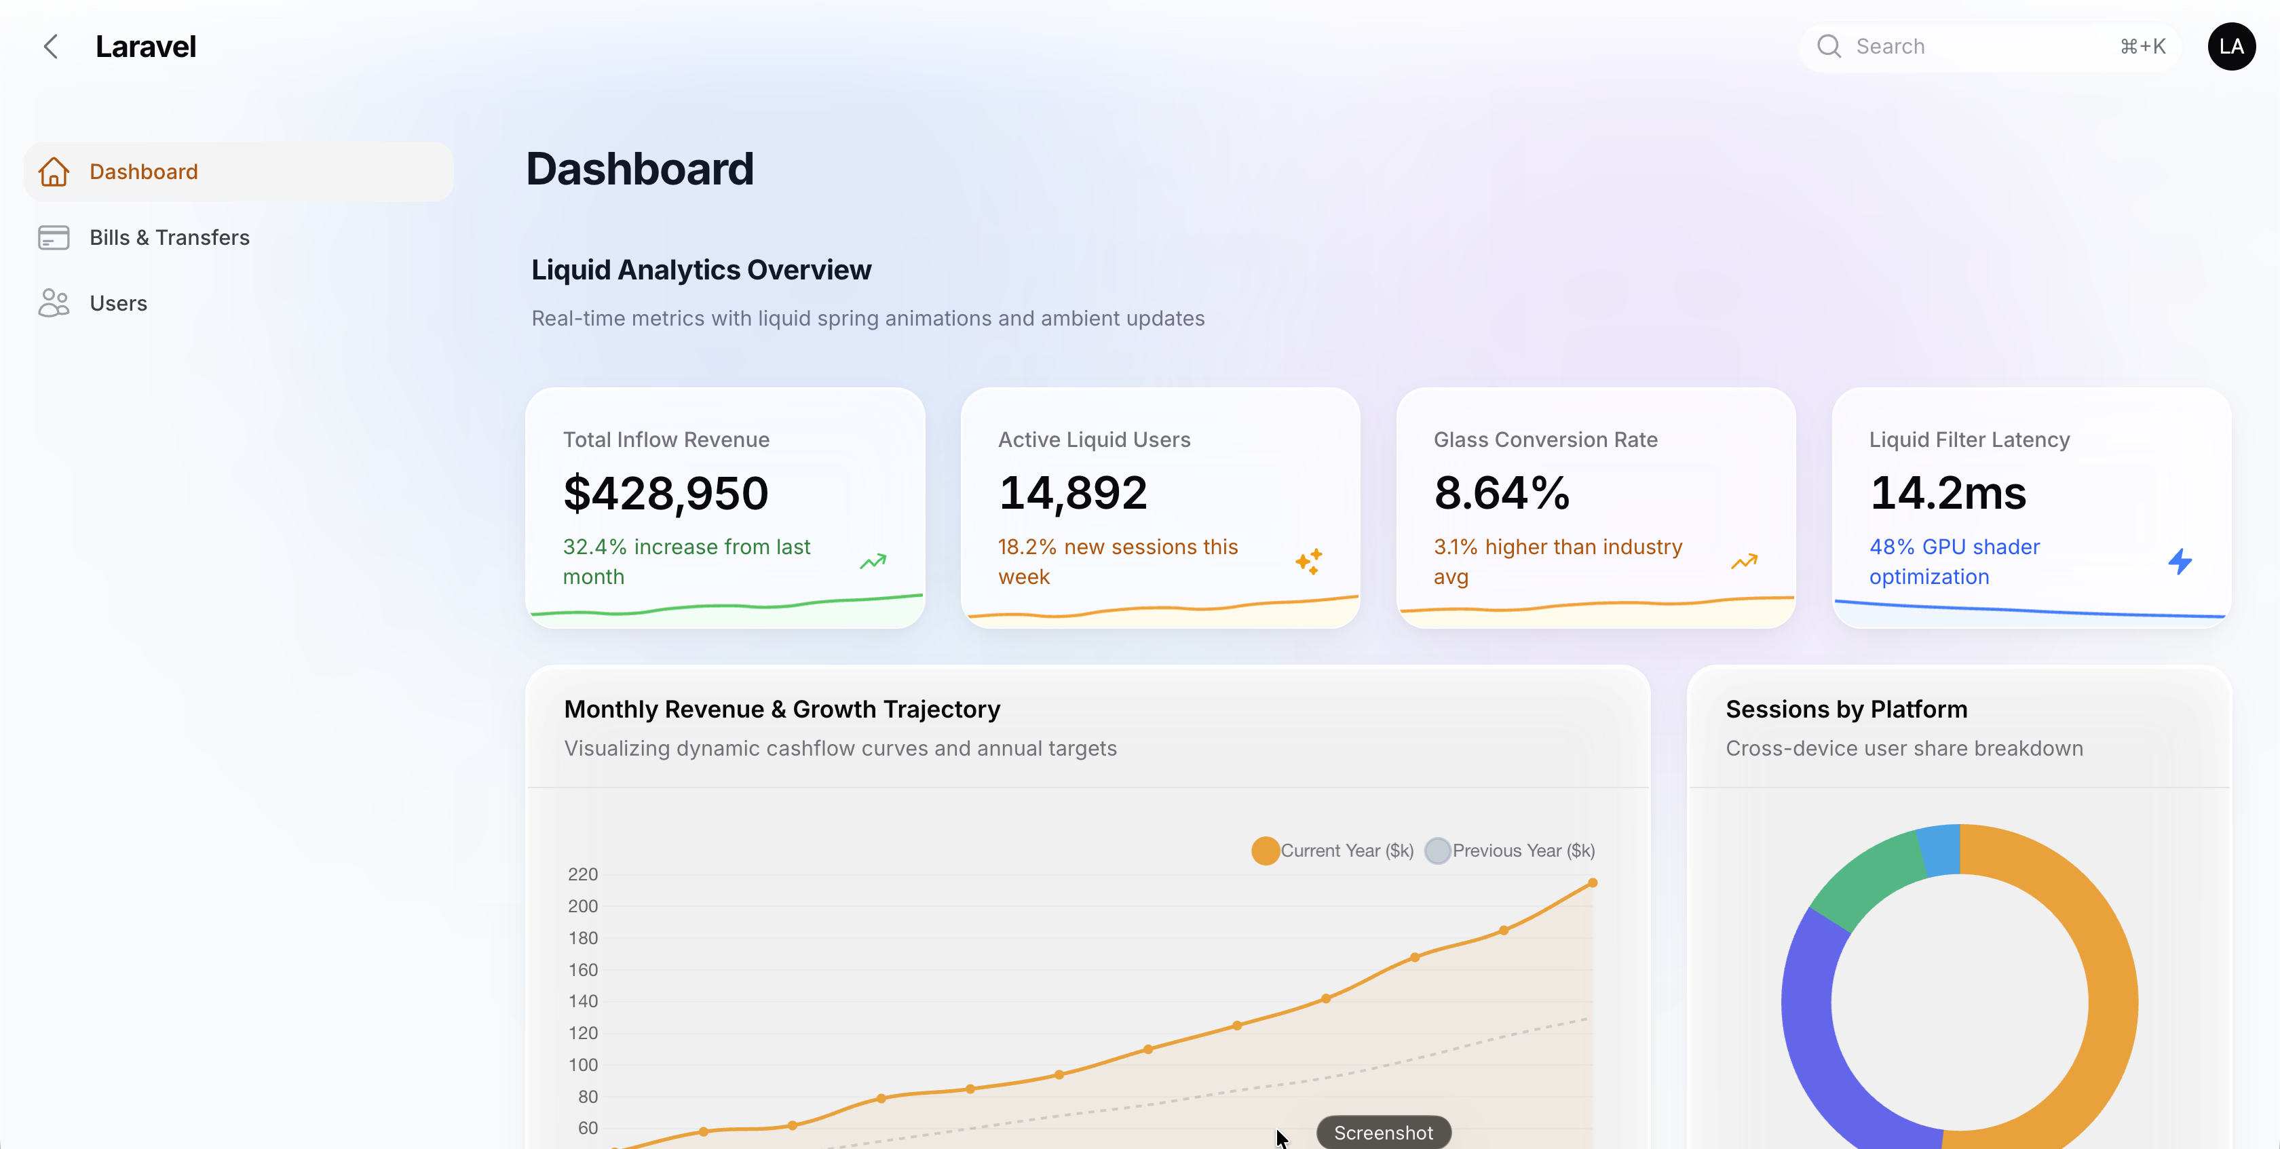Click the magnifier icon in search bar
Image resolution: width=2280 pixels, height=1149 pixels.
tap(1829, 46)
